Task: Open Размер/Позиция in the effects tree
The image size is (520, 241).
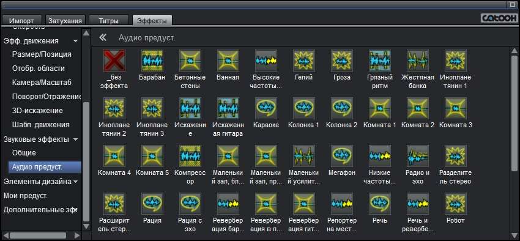Action: click(42, 54)
